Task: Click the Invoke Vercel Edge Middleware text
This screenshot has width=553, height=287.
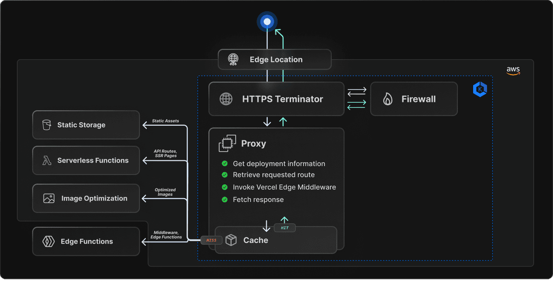Action: point(284,187)
